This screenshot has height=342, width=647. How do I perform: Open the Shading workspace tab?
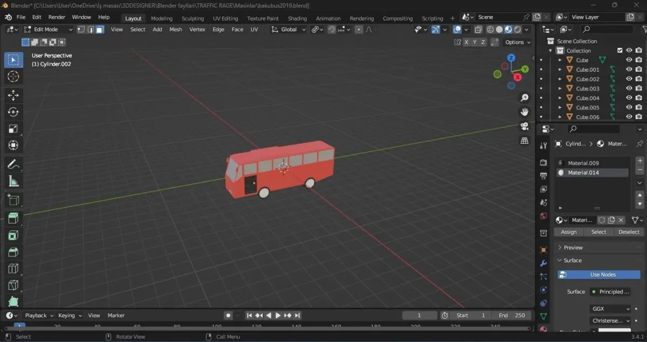297,18
